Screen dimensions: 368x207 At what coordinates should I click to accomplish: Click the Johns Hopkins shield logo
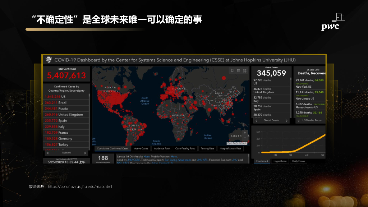click(49, 60)
